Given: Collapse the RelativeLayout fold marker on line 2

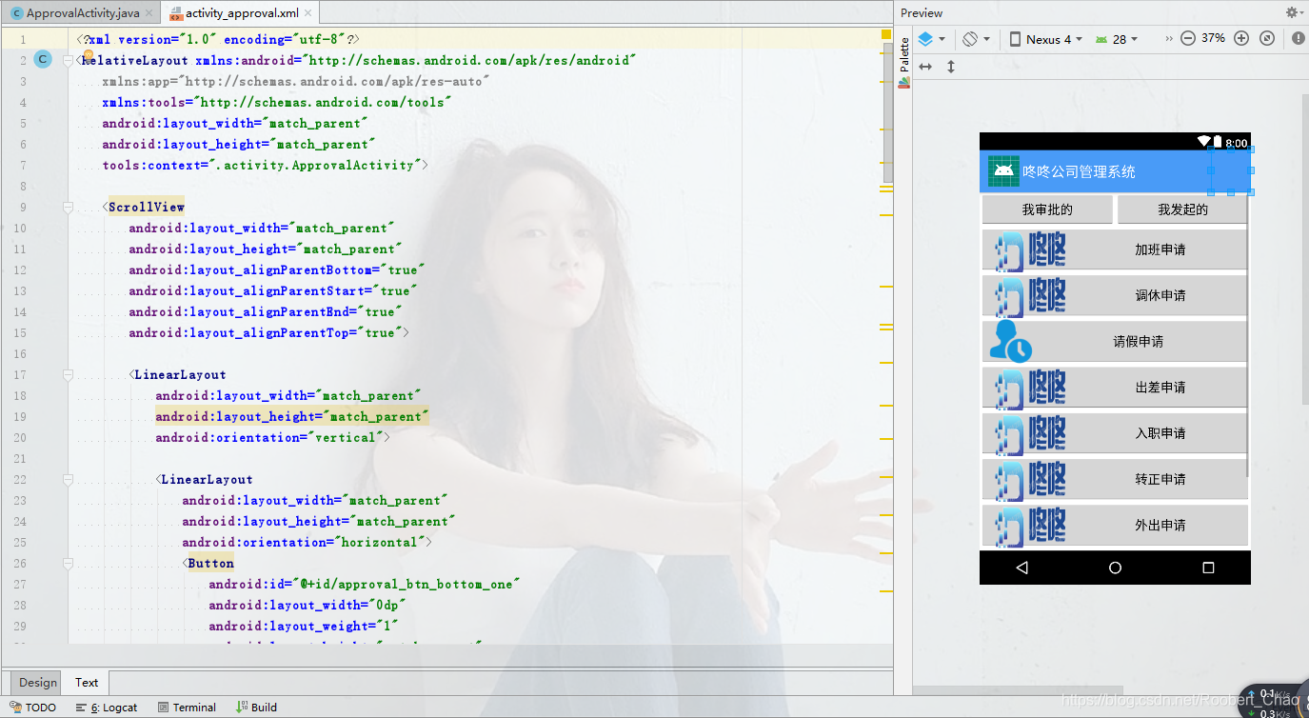Looking at the screenshot, I should pyautogui.click(x=69, y=60).
